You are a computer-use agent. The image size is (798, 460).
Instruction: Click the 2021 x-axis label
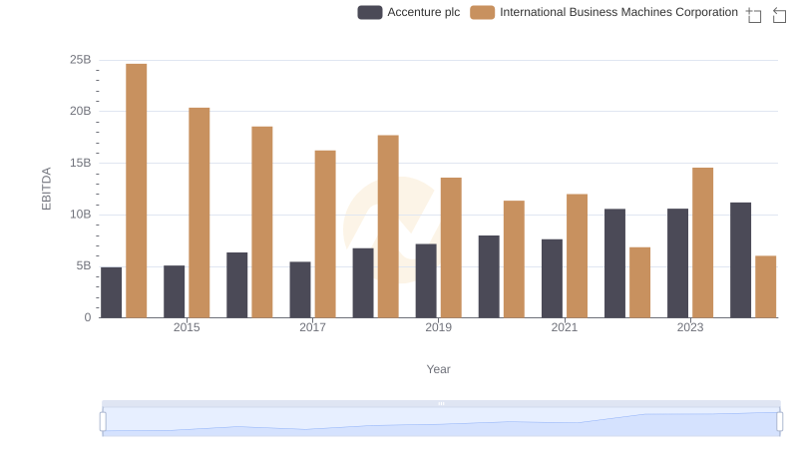coord(565,327)
